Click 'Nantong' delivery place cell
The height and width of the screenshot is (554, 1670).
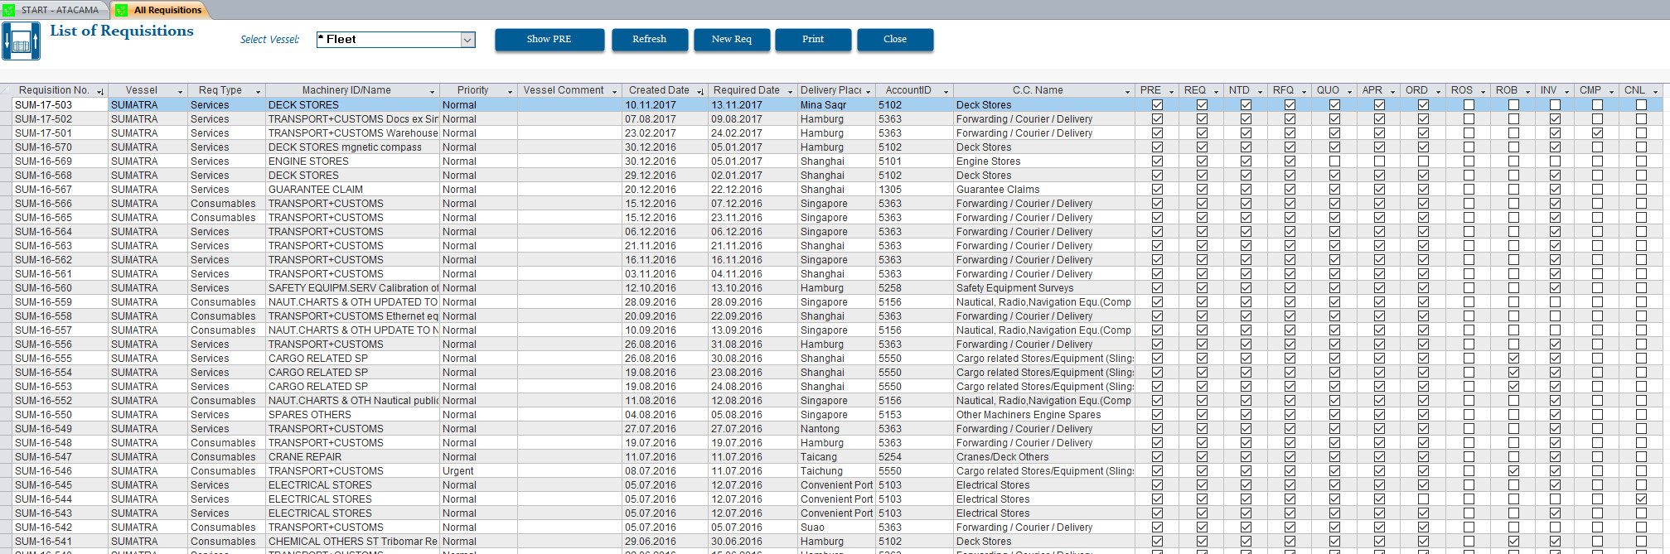tap(836, 429)
